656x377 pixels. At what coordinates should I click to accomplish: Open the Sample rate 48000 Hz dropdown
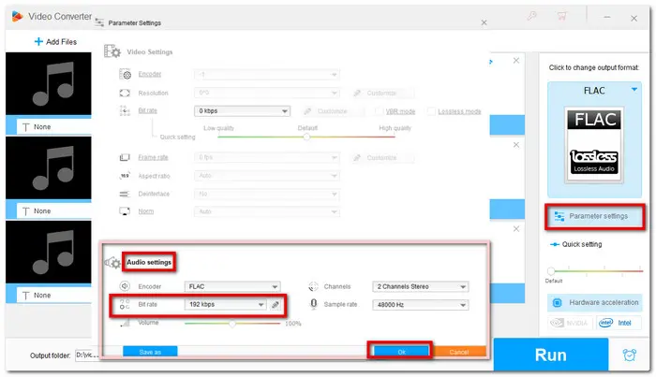click(x=421, y=305)
